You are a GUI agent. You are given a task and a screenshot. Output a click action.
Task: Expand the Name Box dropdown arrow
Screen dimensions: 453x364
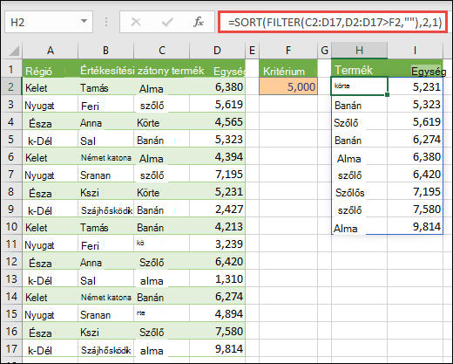click(x=84, y=21)
